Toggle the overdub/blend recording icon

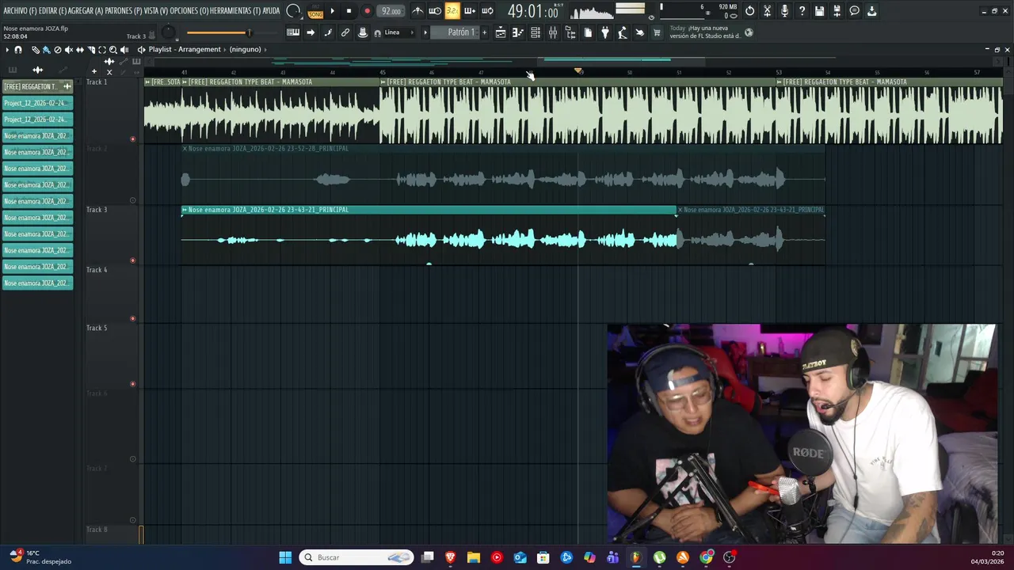point(470,11)
